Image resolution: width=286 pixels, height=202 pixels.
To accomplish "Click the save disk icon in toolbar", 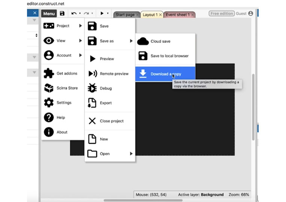I will tap(62, 13).
